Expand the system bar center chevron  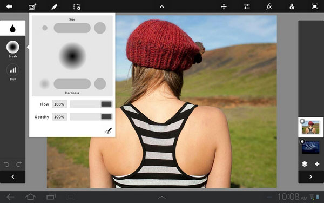162,197
